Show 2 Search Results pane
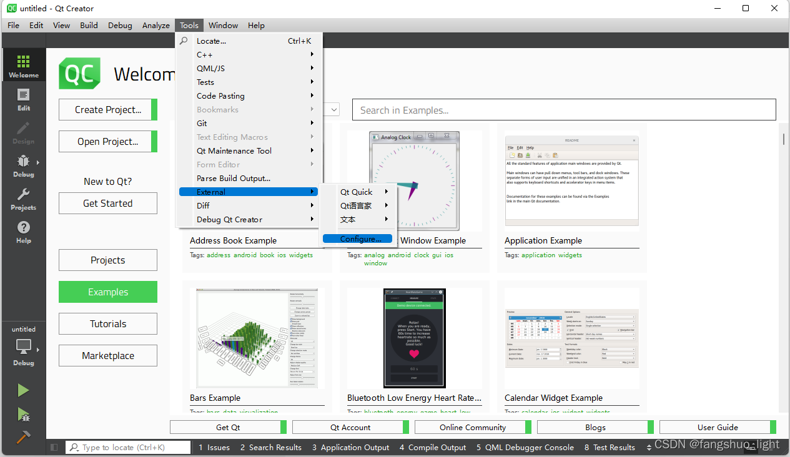 point(271,448)
